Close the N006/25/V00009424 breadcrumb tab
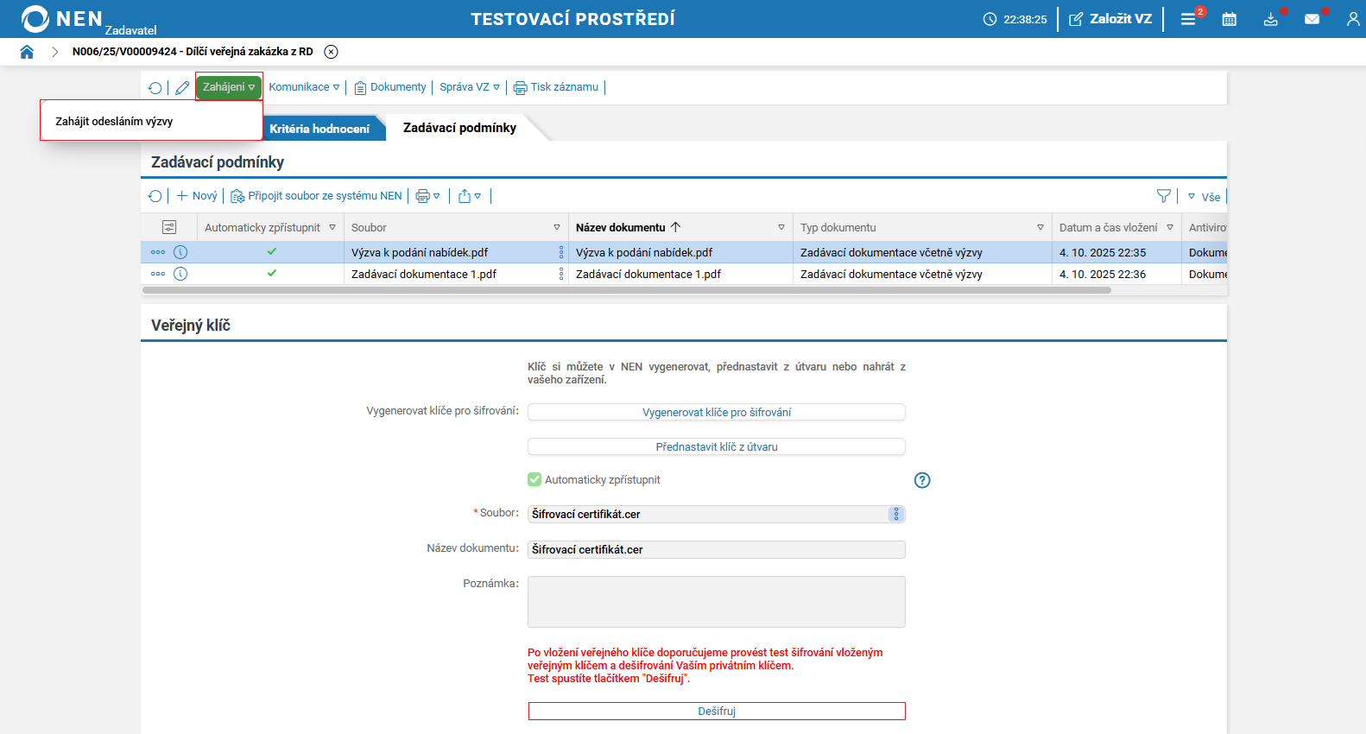Viewport: 1366px width, 734px height. (331, 52)
